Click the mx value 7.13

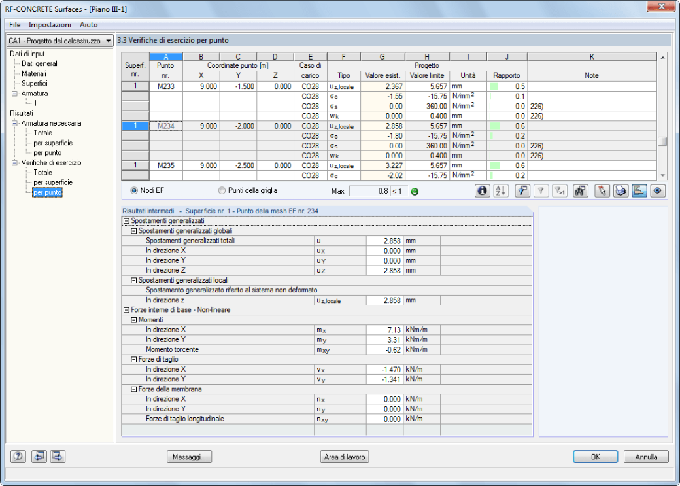coord(384,330)
